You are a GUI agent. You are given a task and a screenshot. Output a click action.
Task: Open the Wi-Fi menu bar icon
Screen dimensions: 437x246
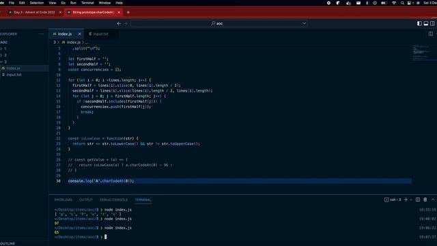point(394,3)
